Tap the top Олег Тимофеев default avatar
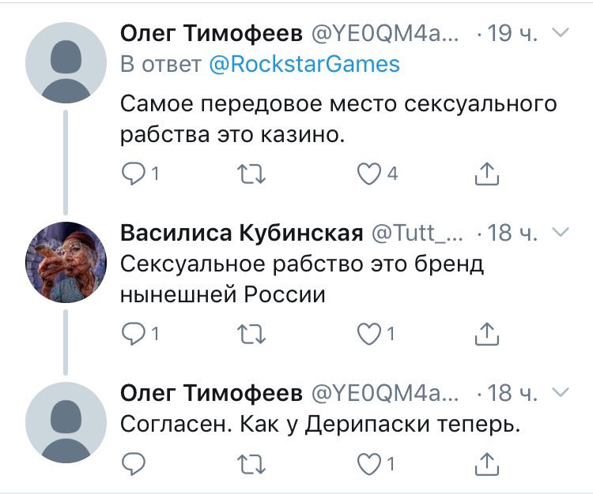Screen dimensions: 593x494 click(66, 64)
